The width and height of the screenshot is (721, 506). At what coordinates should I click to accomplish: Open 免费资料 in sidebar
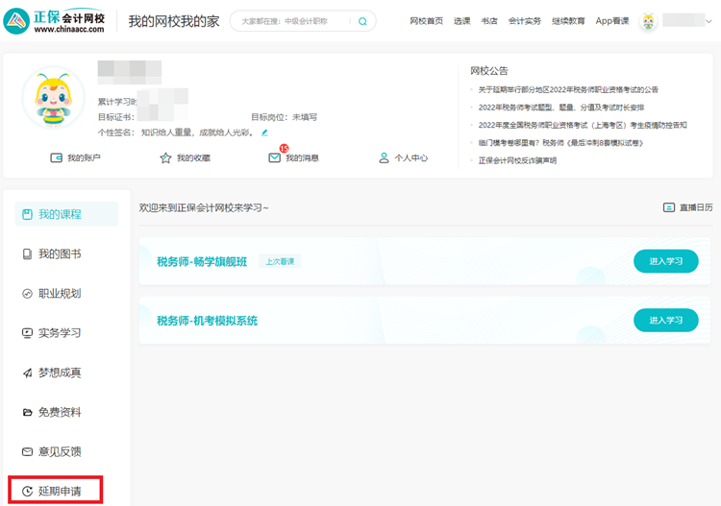tap(59, 412)
